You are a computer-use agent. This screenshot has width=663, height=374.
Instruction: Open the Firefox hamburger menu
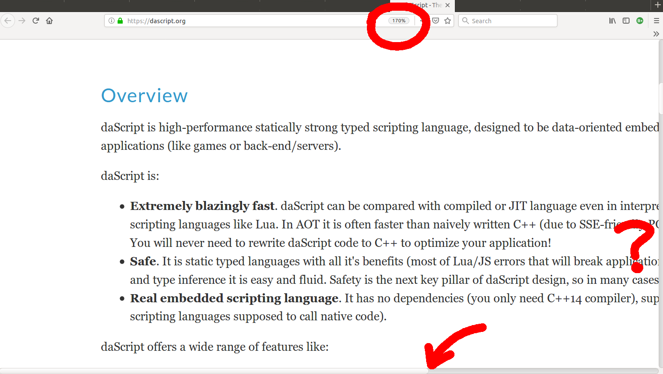pyautogui.click(x=656, y=21)
